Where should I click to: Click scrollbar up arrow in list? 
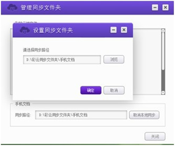click(163, 31)
